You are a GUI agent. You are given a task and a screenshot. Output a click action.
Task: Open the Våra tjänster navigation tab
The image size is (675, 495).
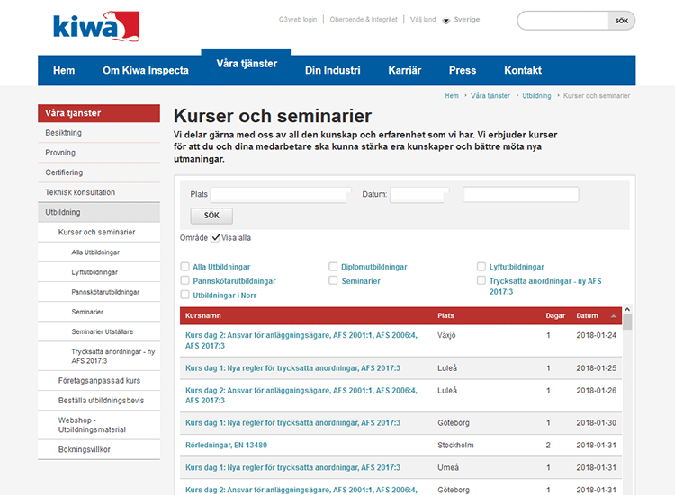247,65
